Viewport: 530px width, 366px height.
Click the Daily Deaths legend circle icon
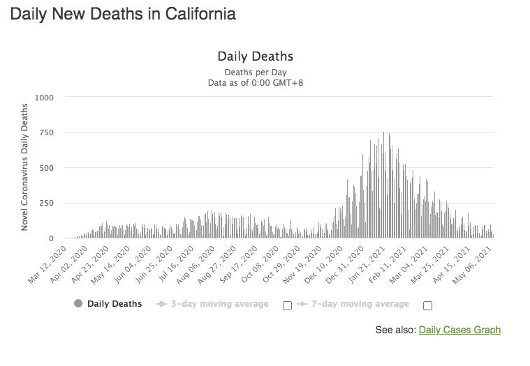coord(78,304)
